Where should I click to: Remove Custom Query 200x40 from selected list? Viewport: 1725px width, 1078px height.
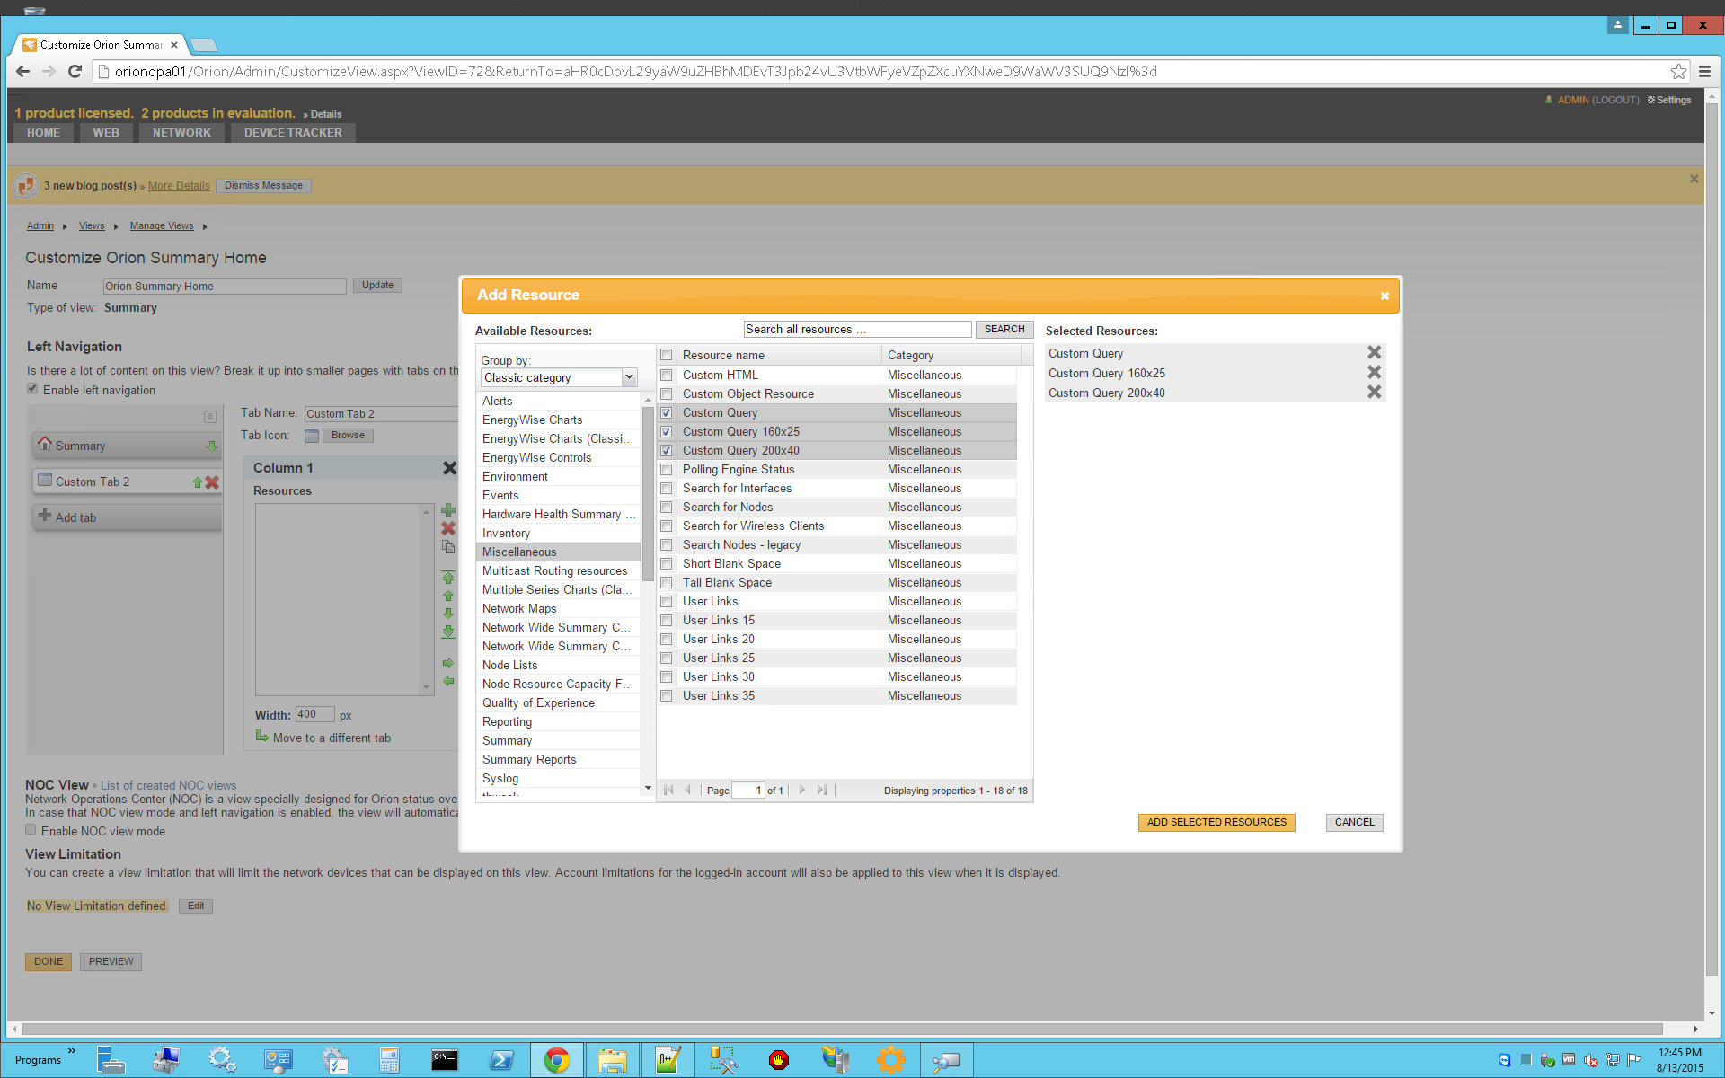point(1374,393)
